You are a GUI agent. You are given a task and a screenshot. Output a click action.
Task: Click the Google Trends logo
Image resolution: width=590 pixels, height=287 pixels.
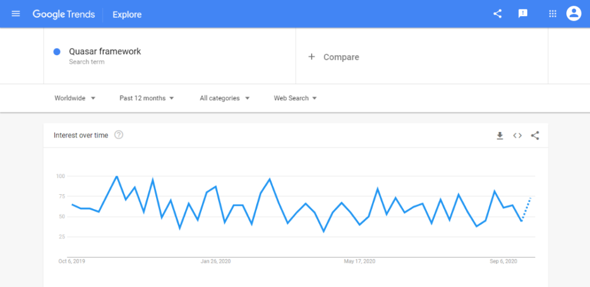tap(64, 14)
